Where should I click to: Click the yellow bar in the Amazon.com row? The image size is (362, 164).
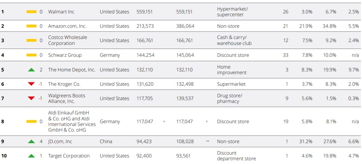[x=31, y=26]
